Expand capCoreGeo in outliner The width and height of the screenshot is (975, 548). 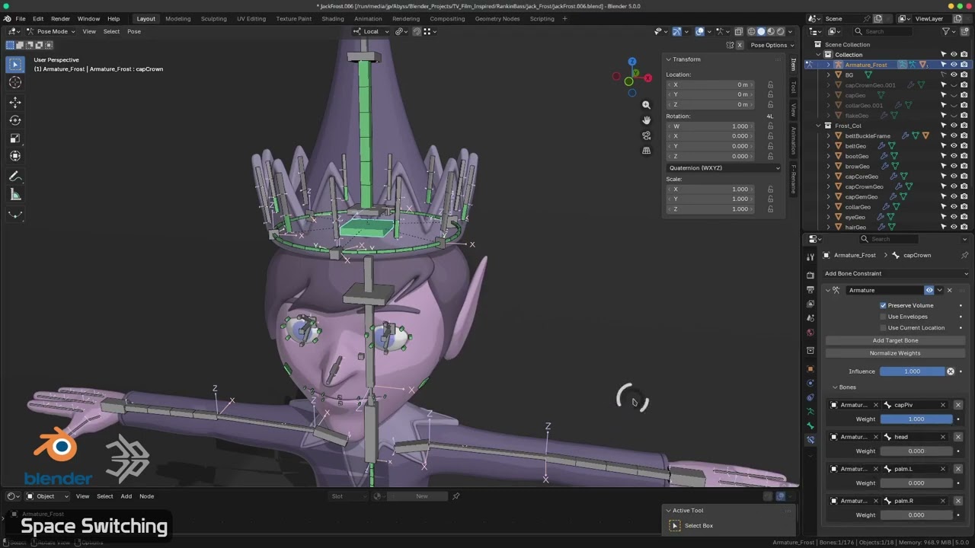[828, 177]
